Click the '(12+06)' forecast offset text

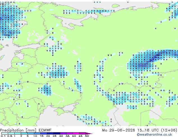point(169,130)
